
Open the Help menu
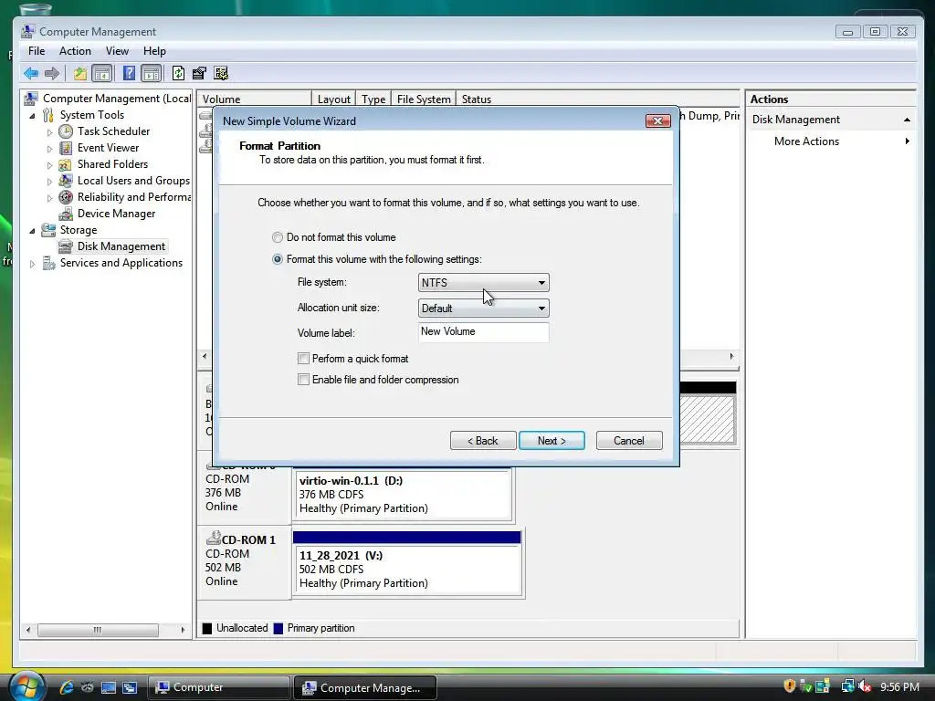(154, 51)
